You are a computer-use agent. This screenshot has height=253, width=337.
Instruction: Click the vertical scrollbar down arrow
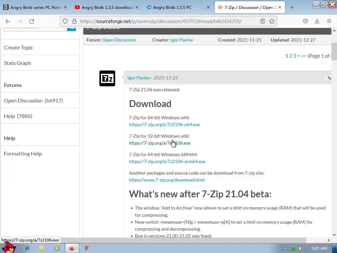[x=334, y=235]
